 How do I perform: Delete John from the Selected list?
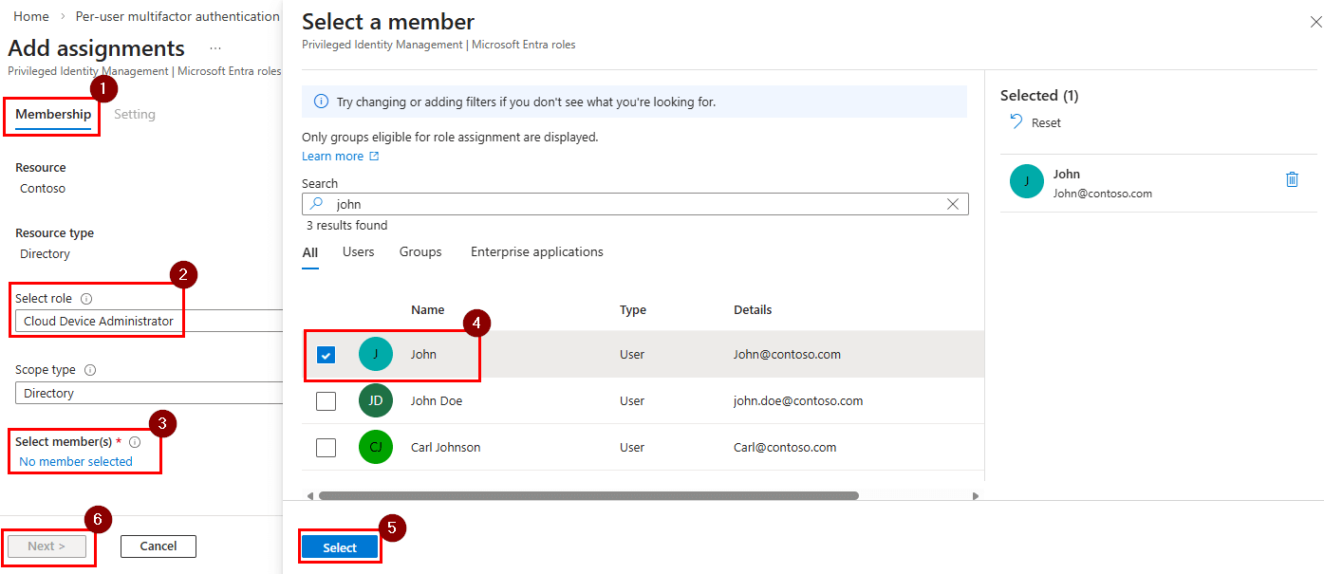tap(1292, 178)
